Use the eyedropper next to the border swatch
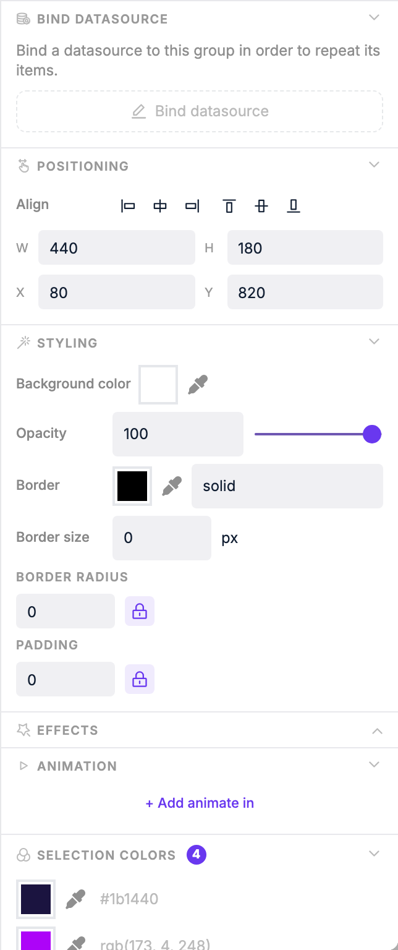The width and height of the screenshot is (398, 950). (x=172, y=486)
